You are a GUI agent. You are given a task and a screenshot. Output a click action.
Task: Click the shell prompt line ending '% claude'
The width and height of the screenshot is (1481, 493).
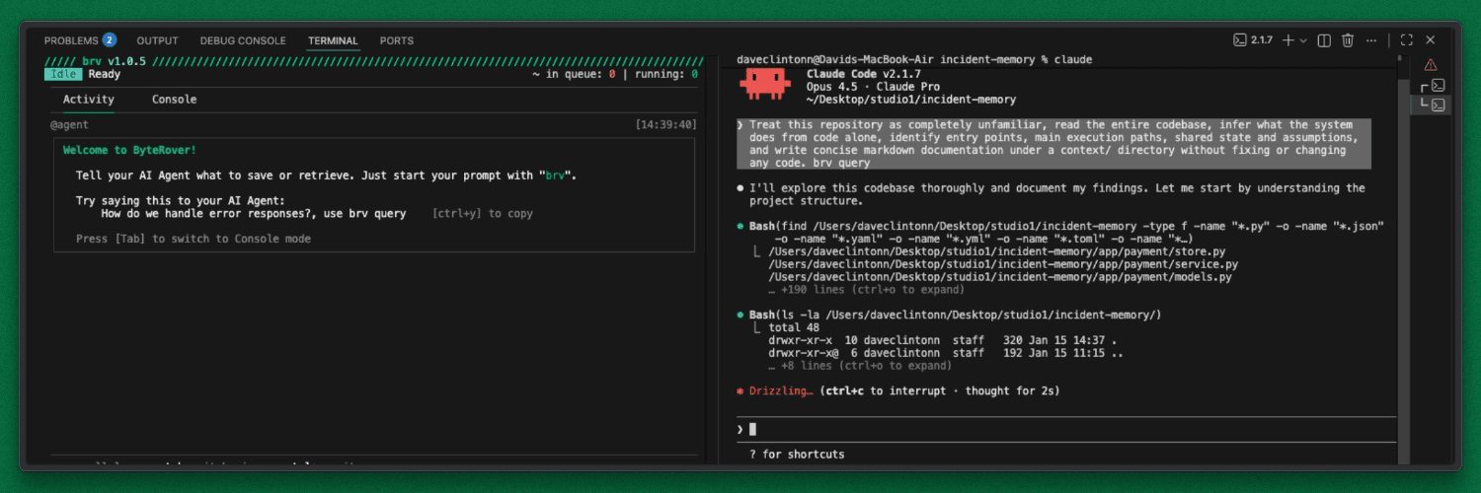click(914, 60)
